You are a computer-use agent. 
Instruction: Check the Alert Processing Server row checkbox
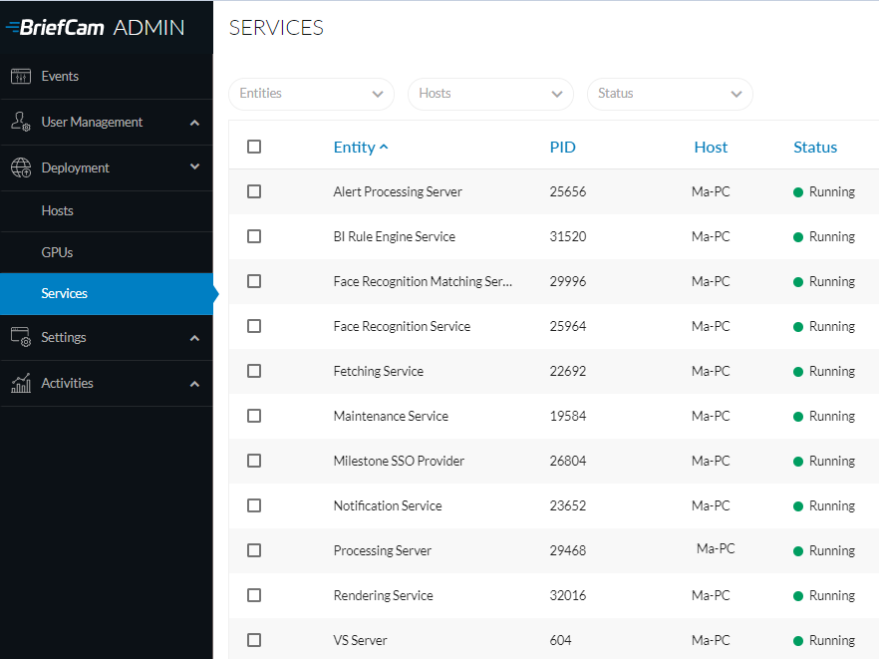click(x=254, y=191)
